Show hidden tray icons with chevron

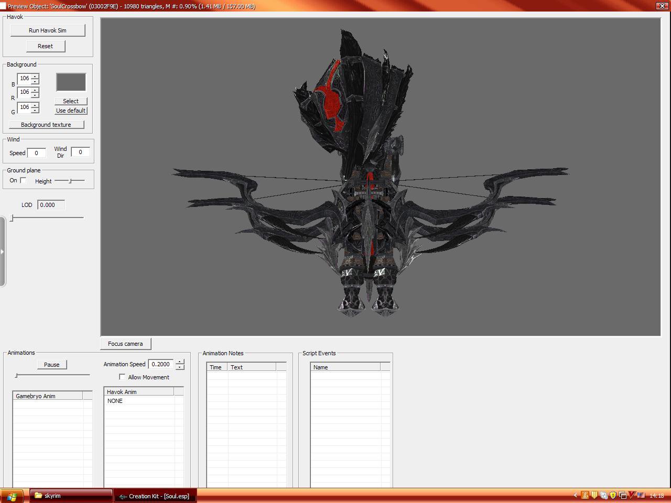tap(575, 495)
